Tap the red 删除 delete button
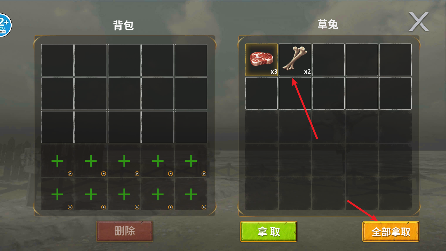This screenshot has height=251, width=446. [x=125, y=231]
